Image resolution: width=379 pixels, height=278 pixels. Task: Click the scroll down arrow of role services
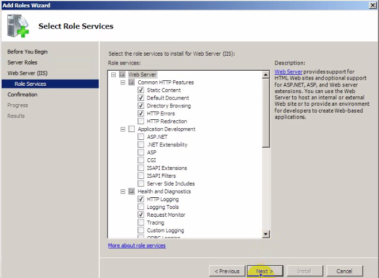click(x=265, y=234)
